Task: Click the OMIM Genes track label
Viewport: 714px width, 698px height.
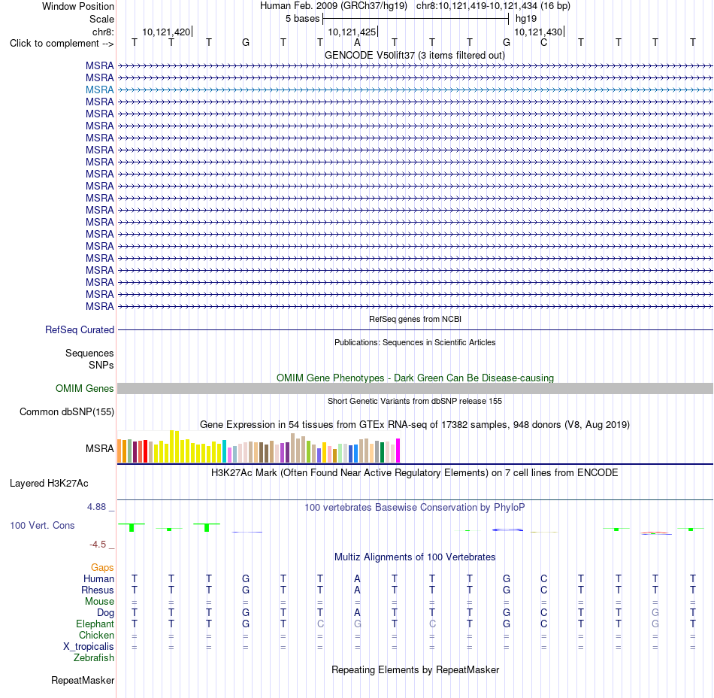Action: [x=84, y=388]
